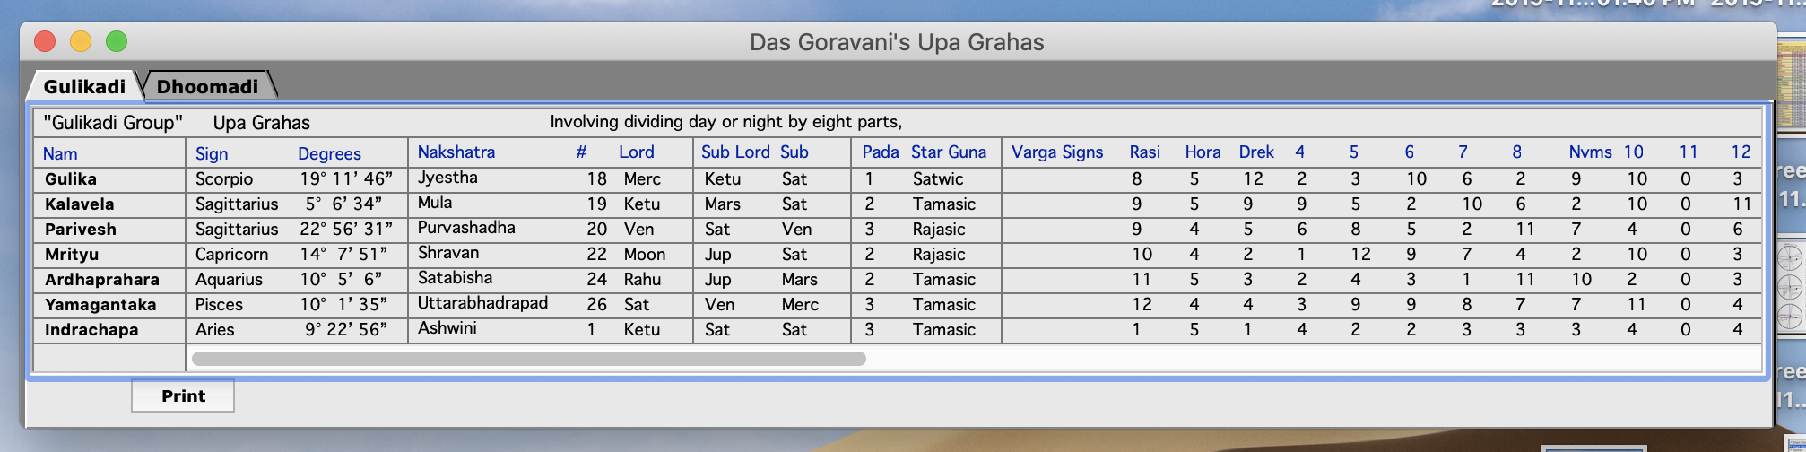Select the Mrityu row name

(x=72, y=255)
